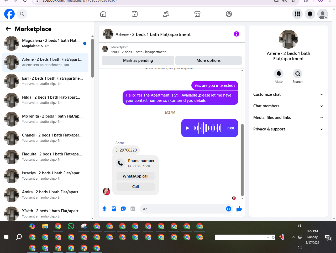This screenshot has height=253, width=336.
Task: Send a thumbs-up like
Action: [239, 209]
